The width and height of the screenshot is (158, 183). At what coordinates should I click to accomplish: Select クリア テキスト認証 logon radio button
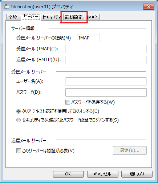[x=19, y=111]
